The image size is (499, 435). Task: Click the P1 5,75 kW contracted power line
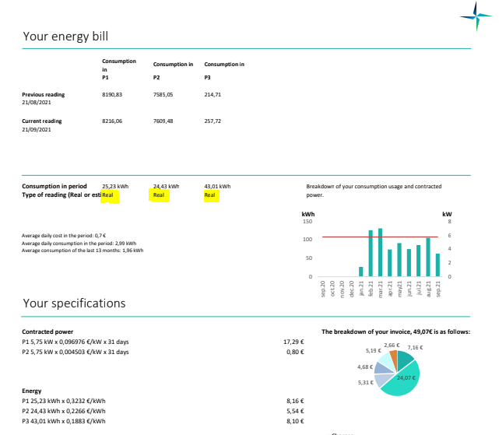click(x=75, y=342)
